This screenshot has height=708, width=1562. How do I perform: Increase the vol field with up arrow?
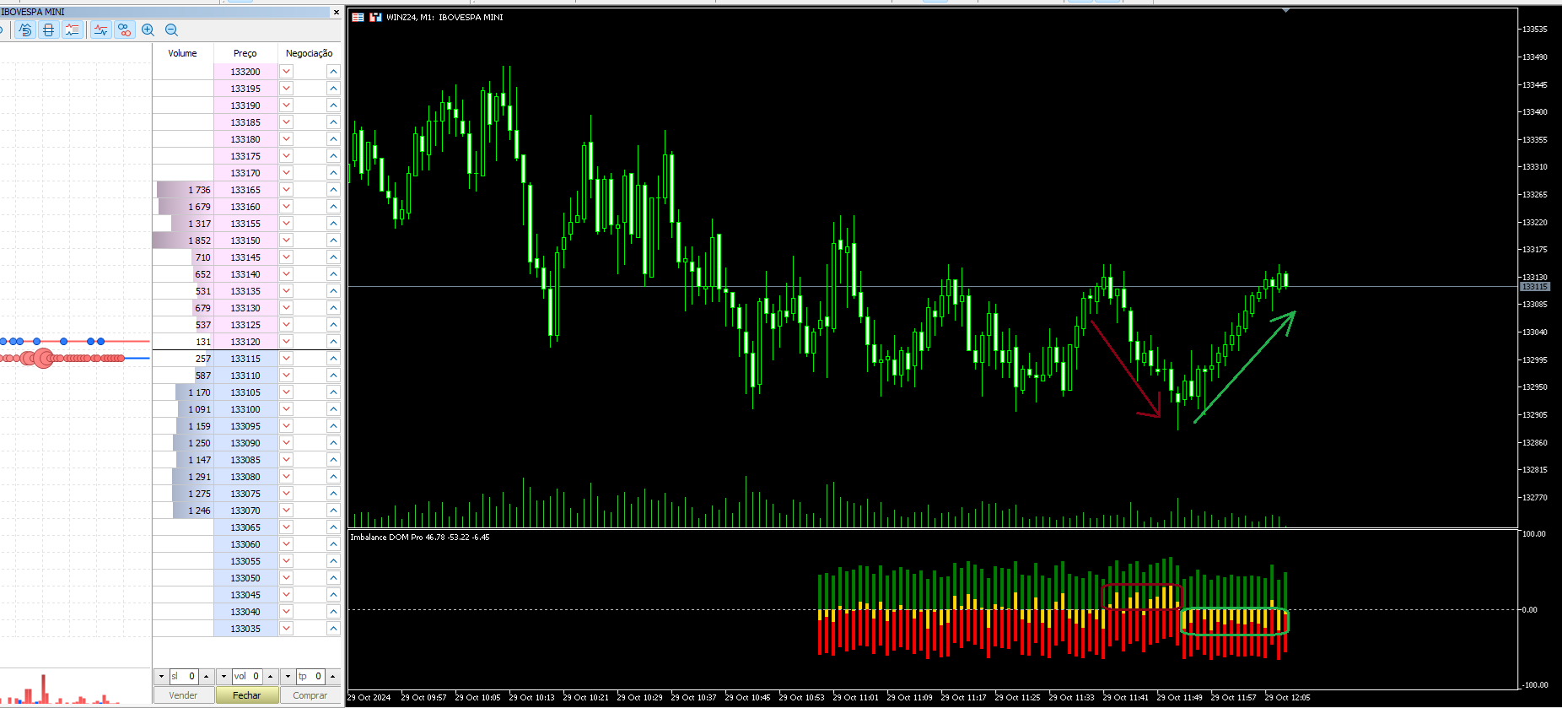click(271, 677)
